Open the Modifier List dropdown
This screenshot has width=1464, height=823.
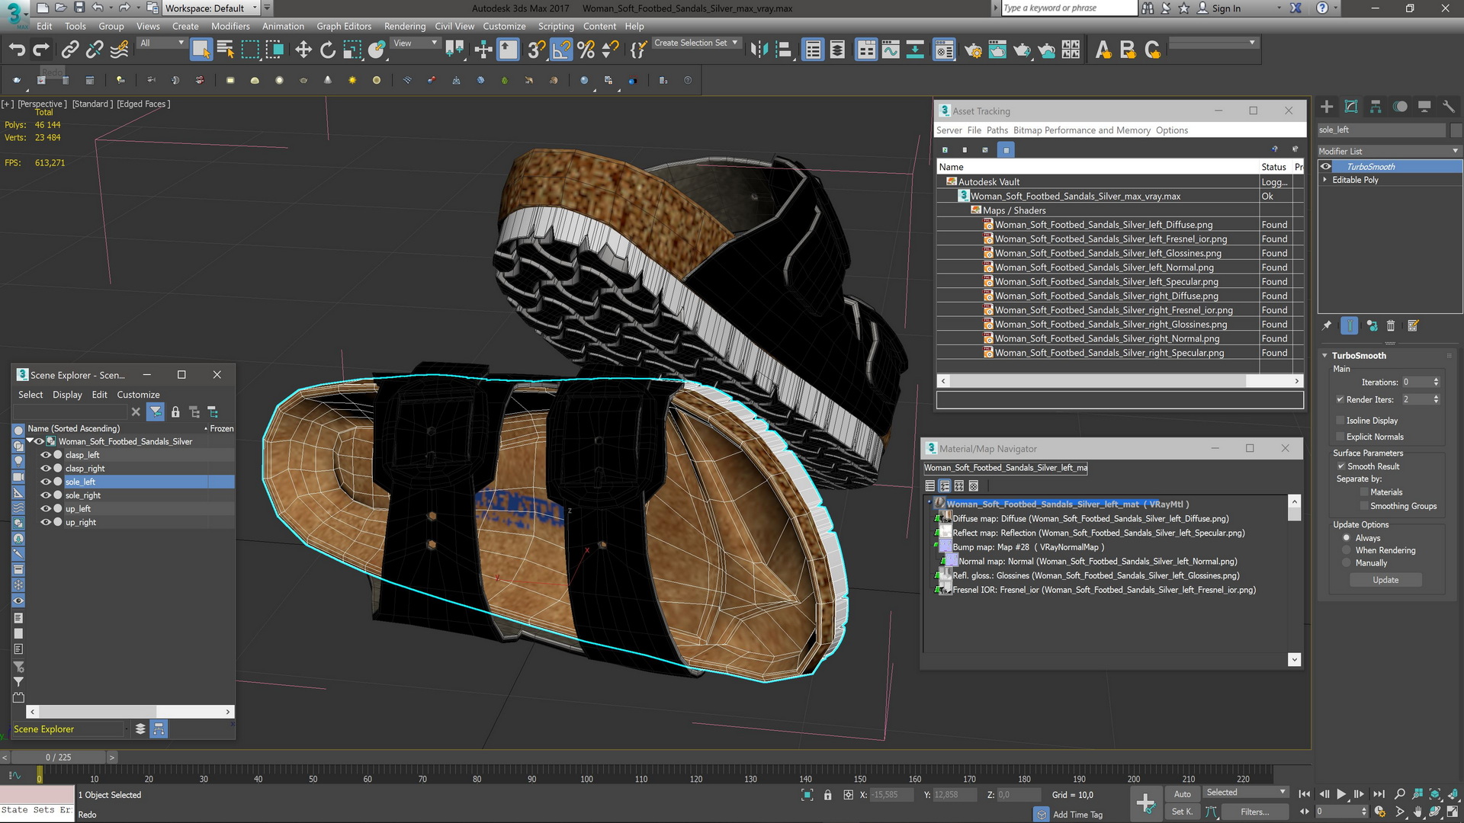coord(1389,151)
